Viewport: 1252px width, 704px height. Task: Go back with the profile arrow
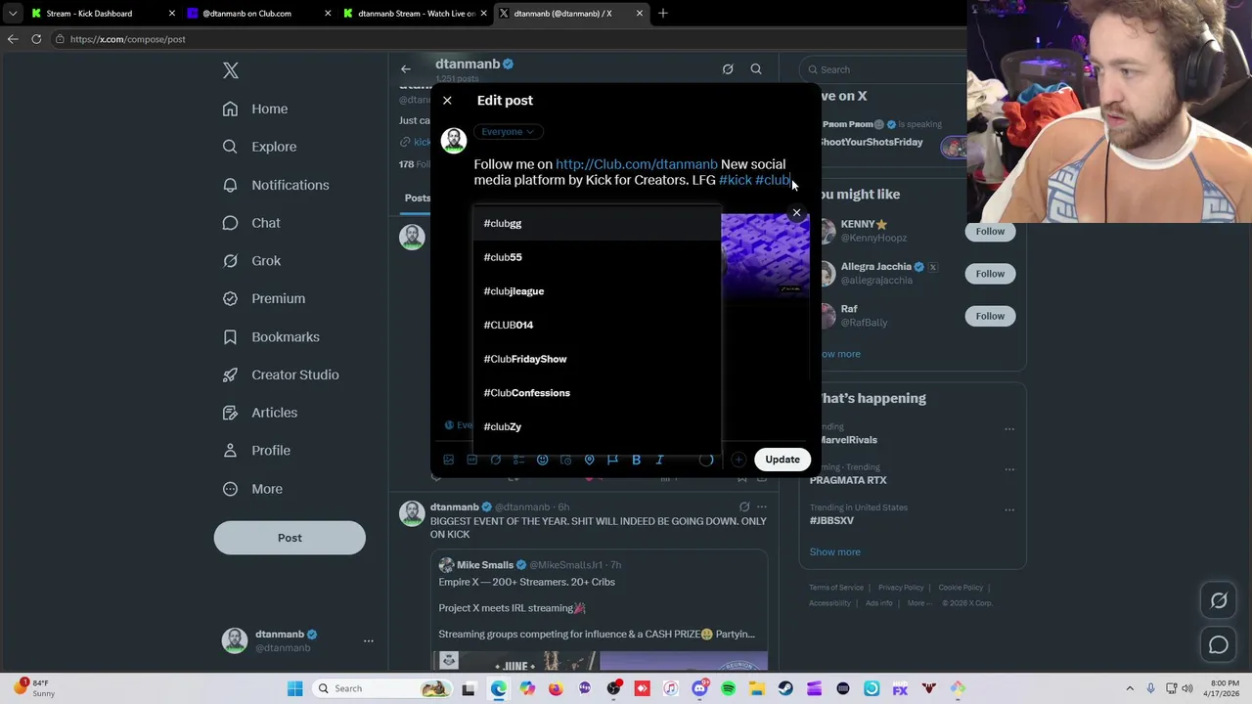pyautogui.click(x=406, y=69)
